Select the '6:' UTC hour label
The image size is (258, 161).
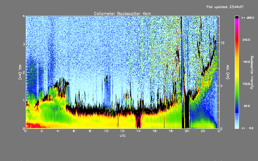coord(74,131)
